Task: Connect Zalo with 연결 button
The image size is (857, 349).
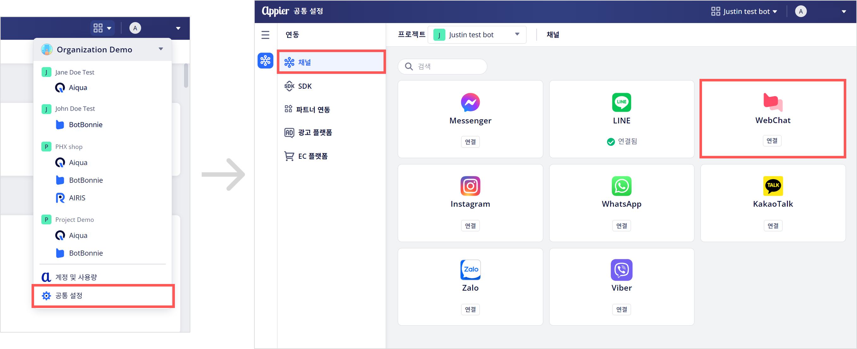Action: click(x=470, y=310)
